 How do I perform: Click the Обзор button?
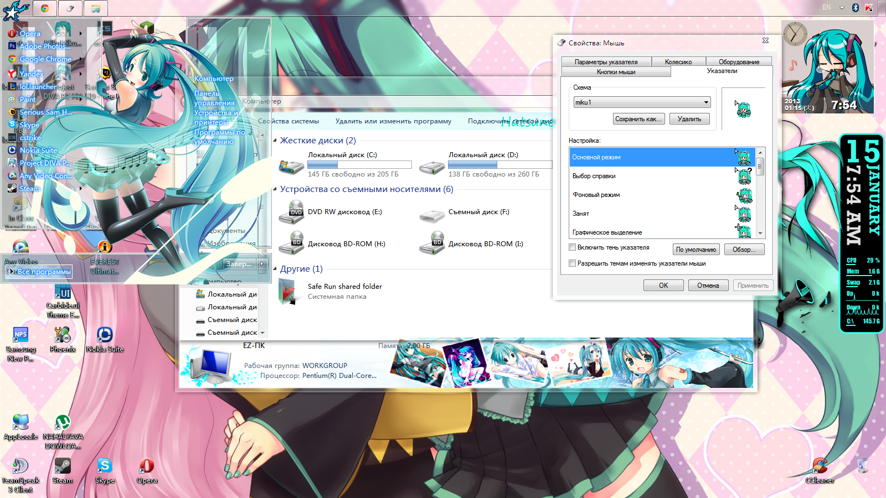pyautogui.click(x=744, y=250)
